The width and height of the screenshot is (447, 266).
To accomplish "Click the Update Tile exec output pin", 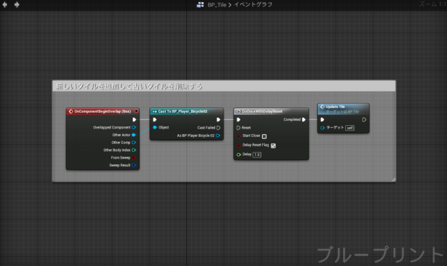I will (364, 120).
